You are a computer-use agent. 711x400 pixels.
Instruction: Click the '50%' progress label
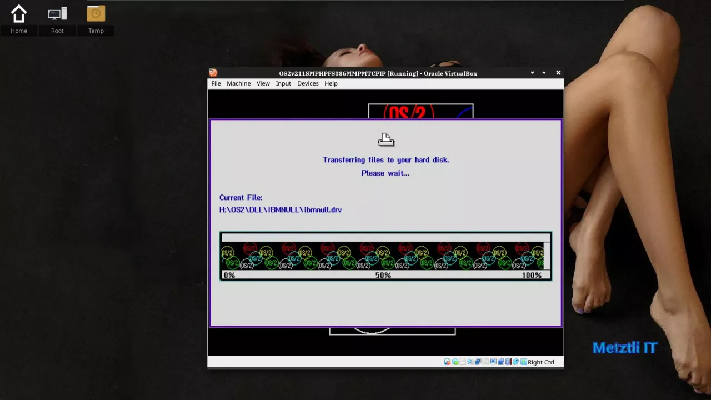pyautogui.click(x=383, y=275)
